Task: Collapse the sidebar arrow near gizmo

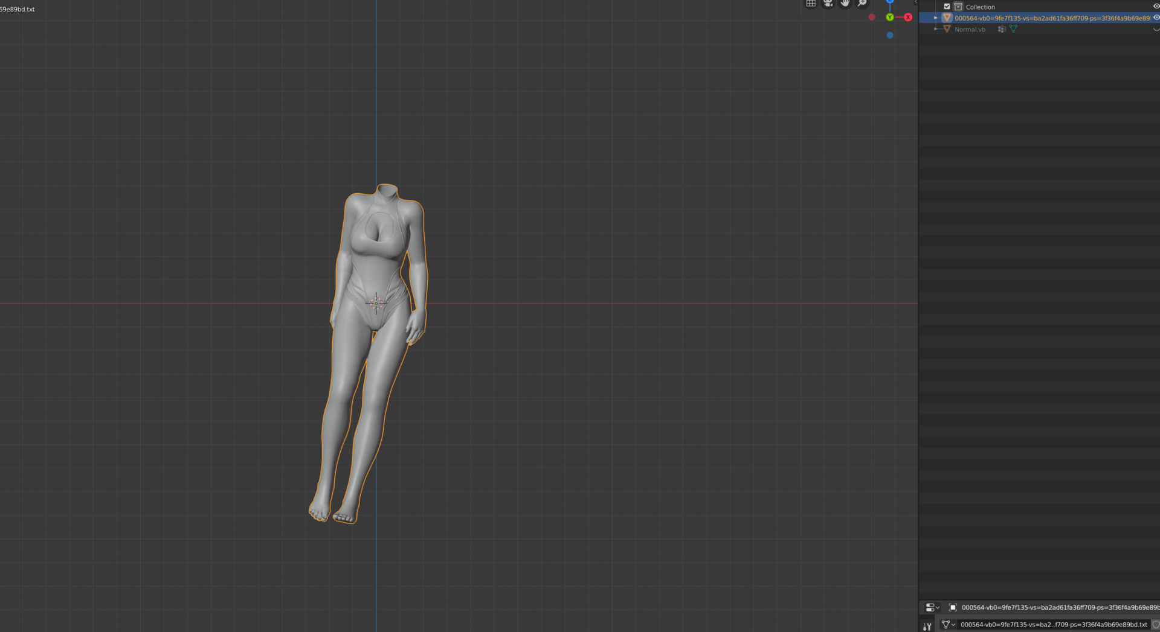Action: [x=916, y=2]
